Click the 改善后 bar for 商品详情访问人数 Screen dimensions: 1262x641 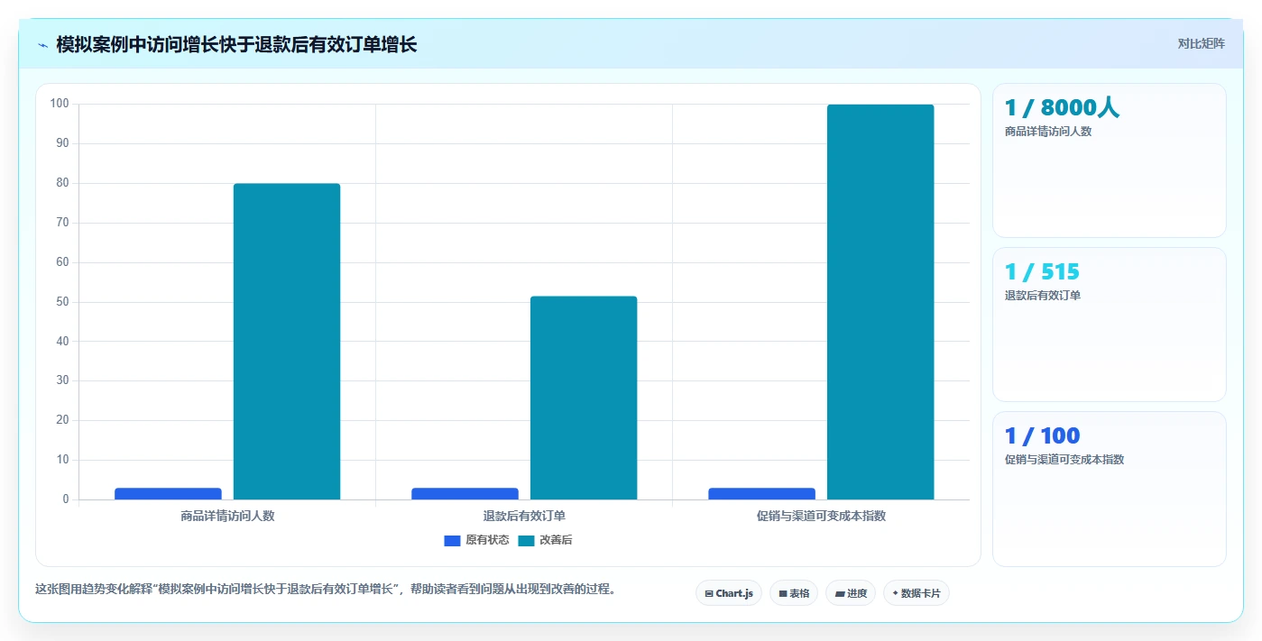(287, 342)
